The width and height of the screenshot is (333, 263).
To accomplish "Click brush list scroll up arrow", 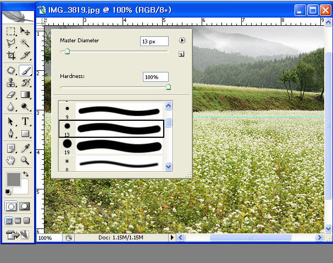I will 168,106.
